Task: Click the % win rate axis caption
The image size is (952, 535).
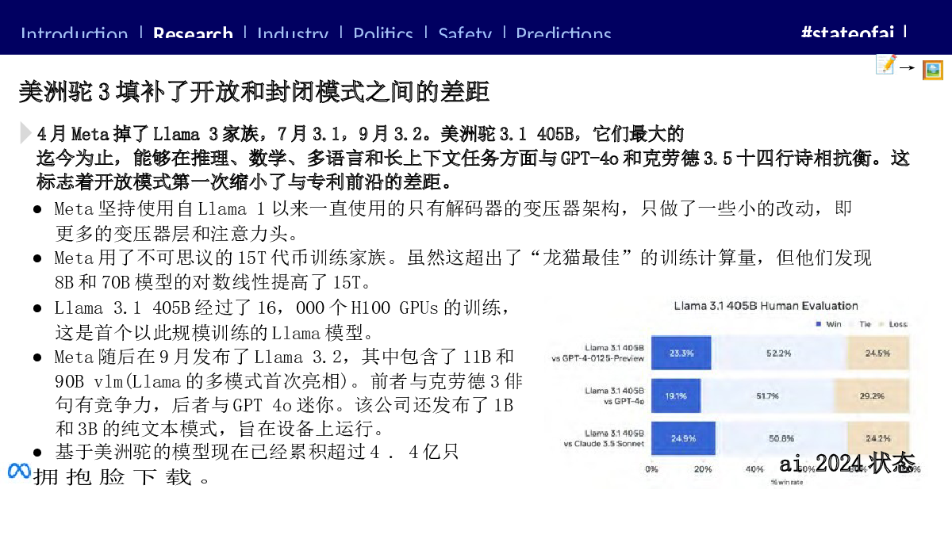Action: pyautogui.click(x=786, y=482)
